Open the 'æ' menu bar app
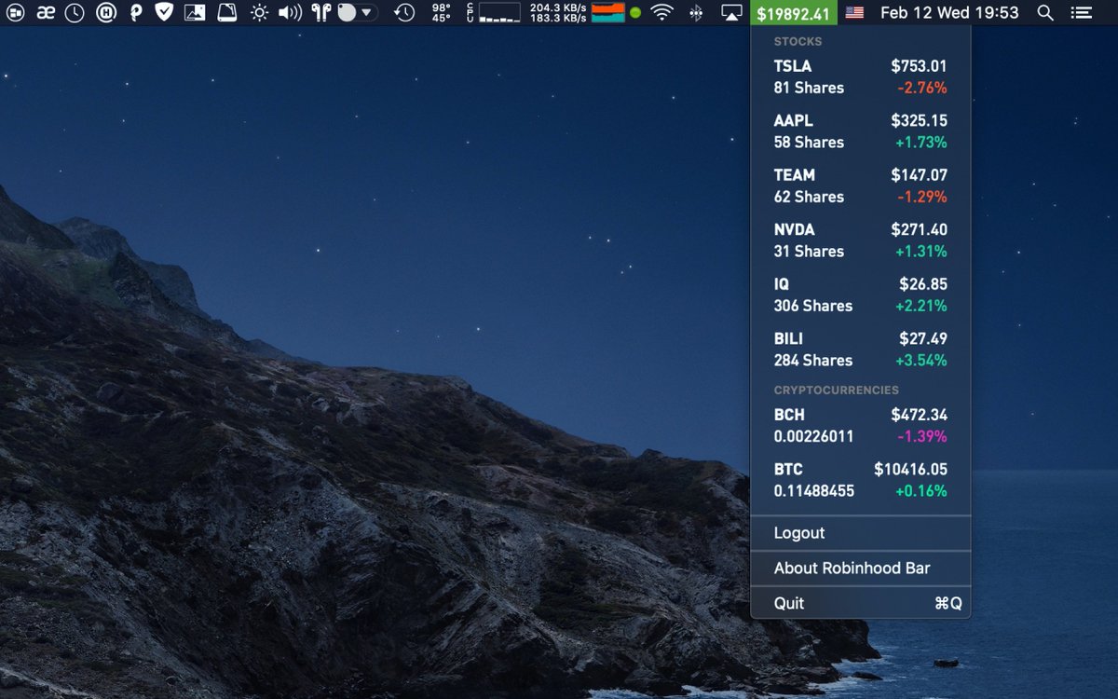The width and height of the screenshot is (1118, 699). pos(45,13)
